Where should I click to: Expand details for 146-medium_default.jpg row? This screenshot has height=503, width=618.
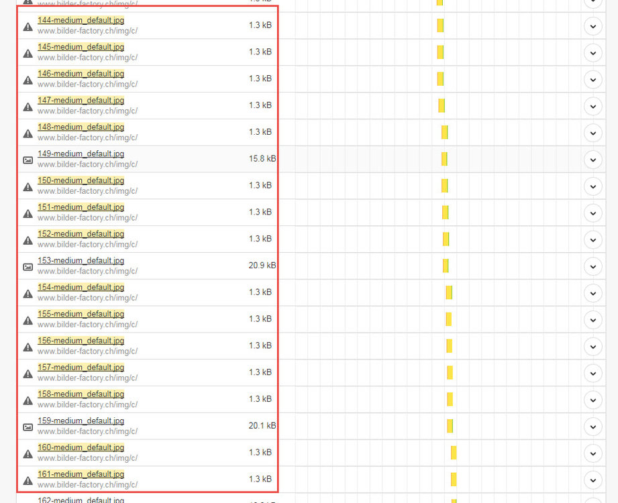click(593, 80)
